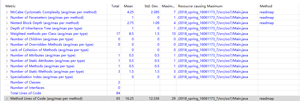This screenshot has height=101, width=300.
Task: Click readmap in the Nested Block Depth row
Action: [267, 23]
